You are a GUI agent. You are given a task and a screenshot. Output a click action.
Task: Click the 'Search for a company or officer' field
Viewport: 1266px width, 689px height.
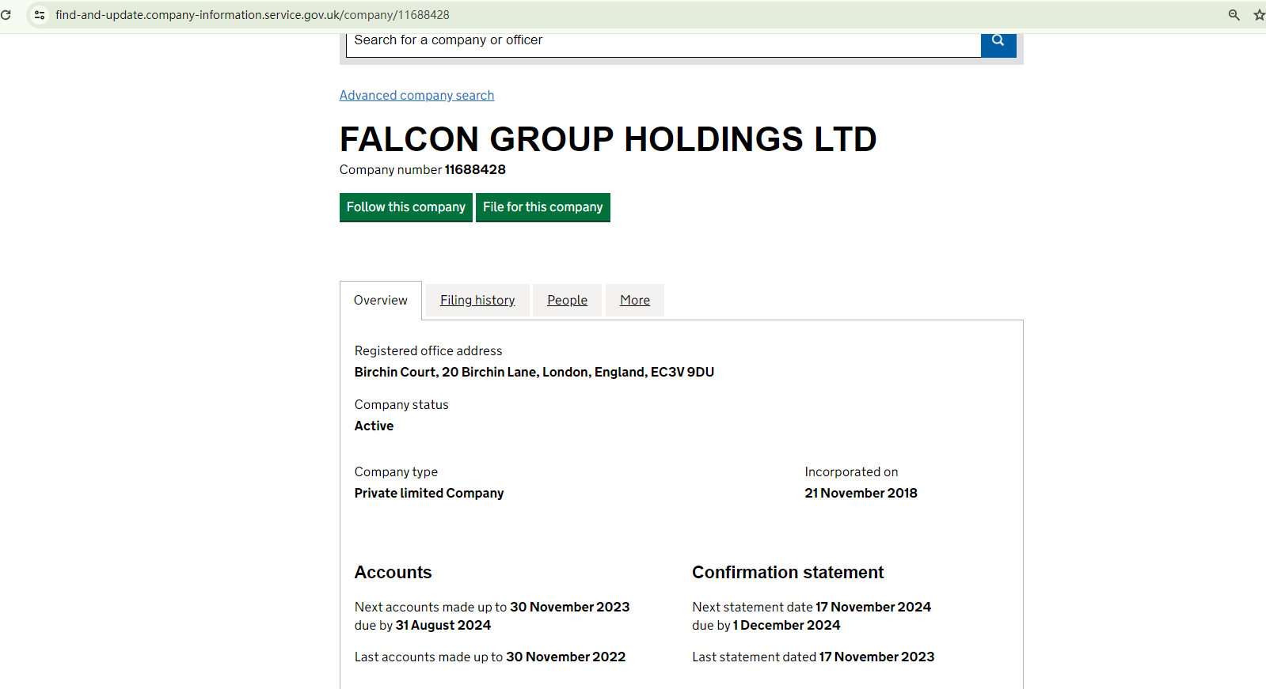click(x=663, y=41)
